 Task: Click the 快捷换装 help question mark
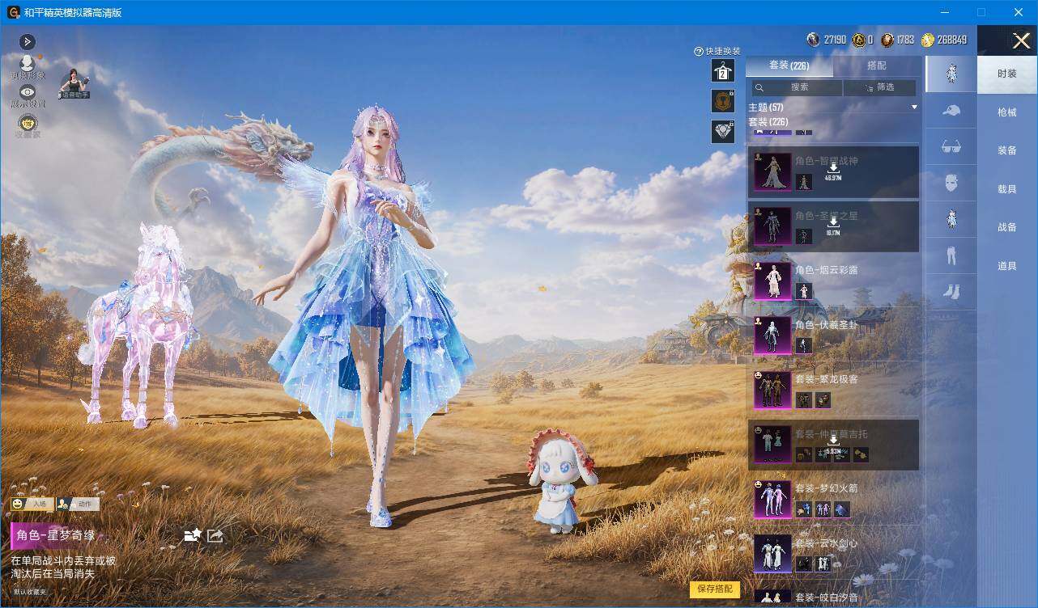699,51
